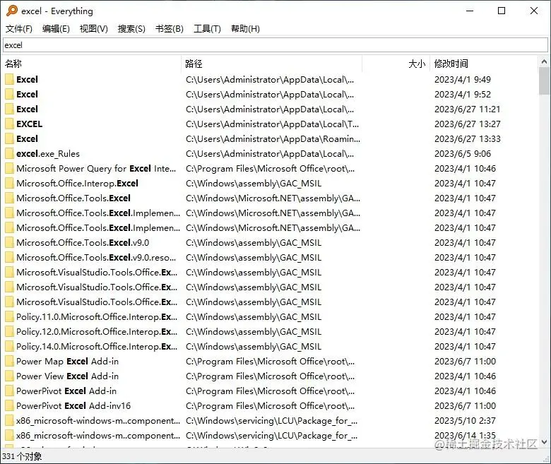The height and width of the screenshot is (464, 551).
Task: Select folder icon of Excel modified 9:49
Action: click(9, 79)
